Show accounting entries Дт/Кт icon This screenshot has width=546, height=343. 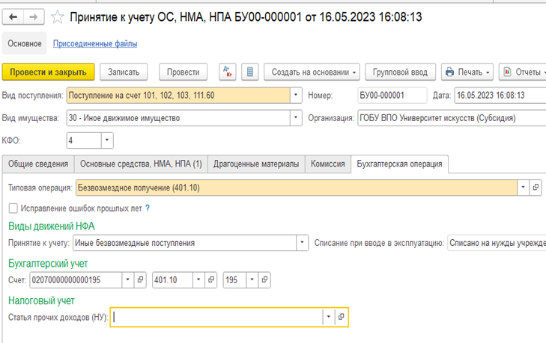point(228,72)
